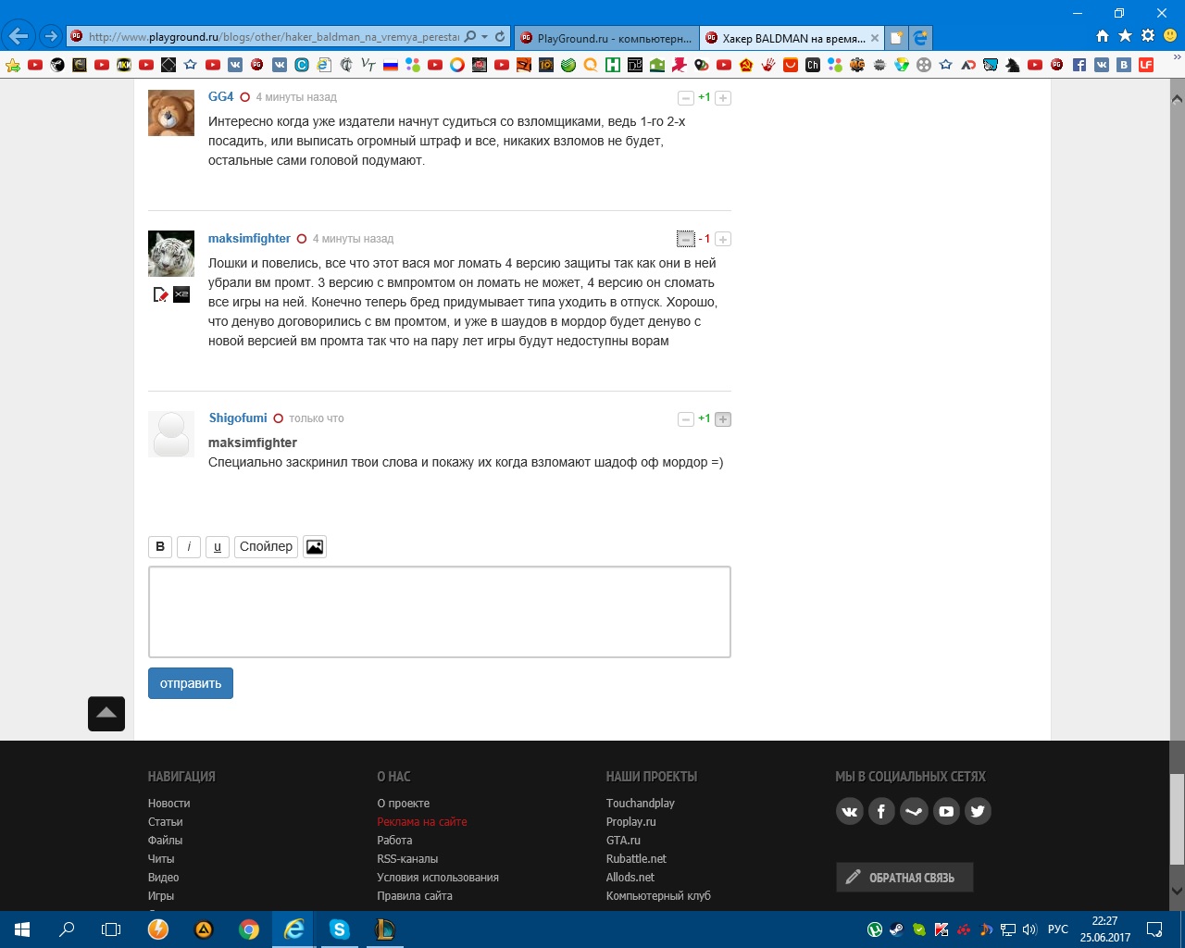
Task: Open the РУС input language selector
Action: (x=1057, y=929)
